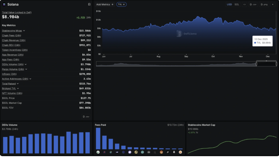Download Key Metrics .csv file
Image resolution: width=279 pixels, height=158 pixels.
(x=86, y=117)
